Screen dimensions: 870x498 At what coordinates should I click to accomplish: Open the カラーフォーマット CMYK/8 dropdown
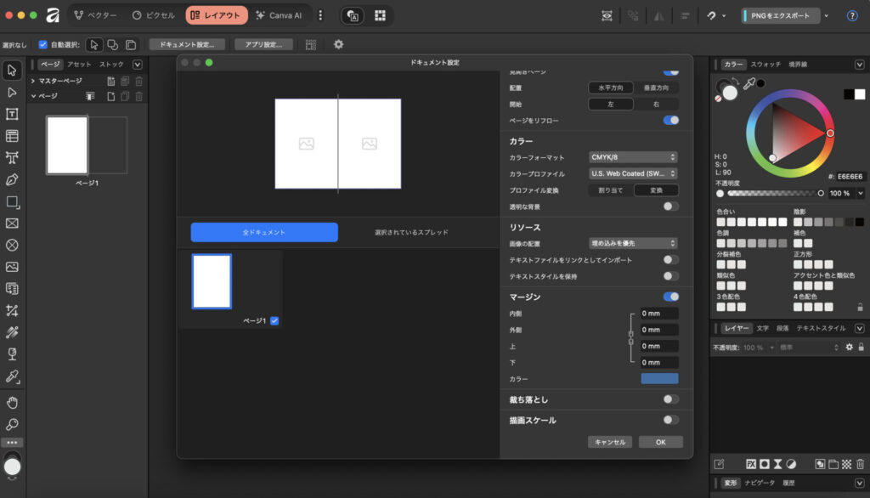tap(633, 157)
